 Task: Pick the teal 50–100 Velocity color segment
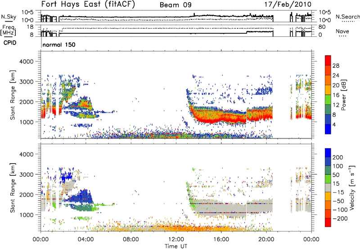(x=328, y=170)
